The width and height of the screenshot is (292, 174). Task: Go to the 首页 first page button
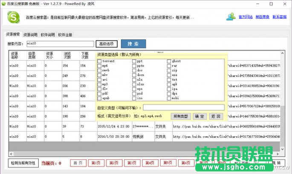tap(78, 163)
